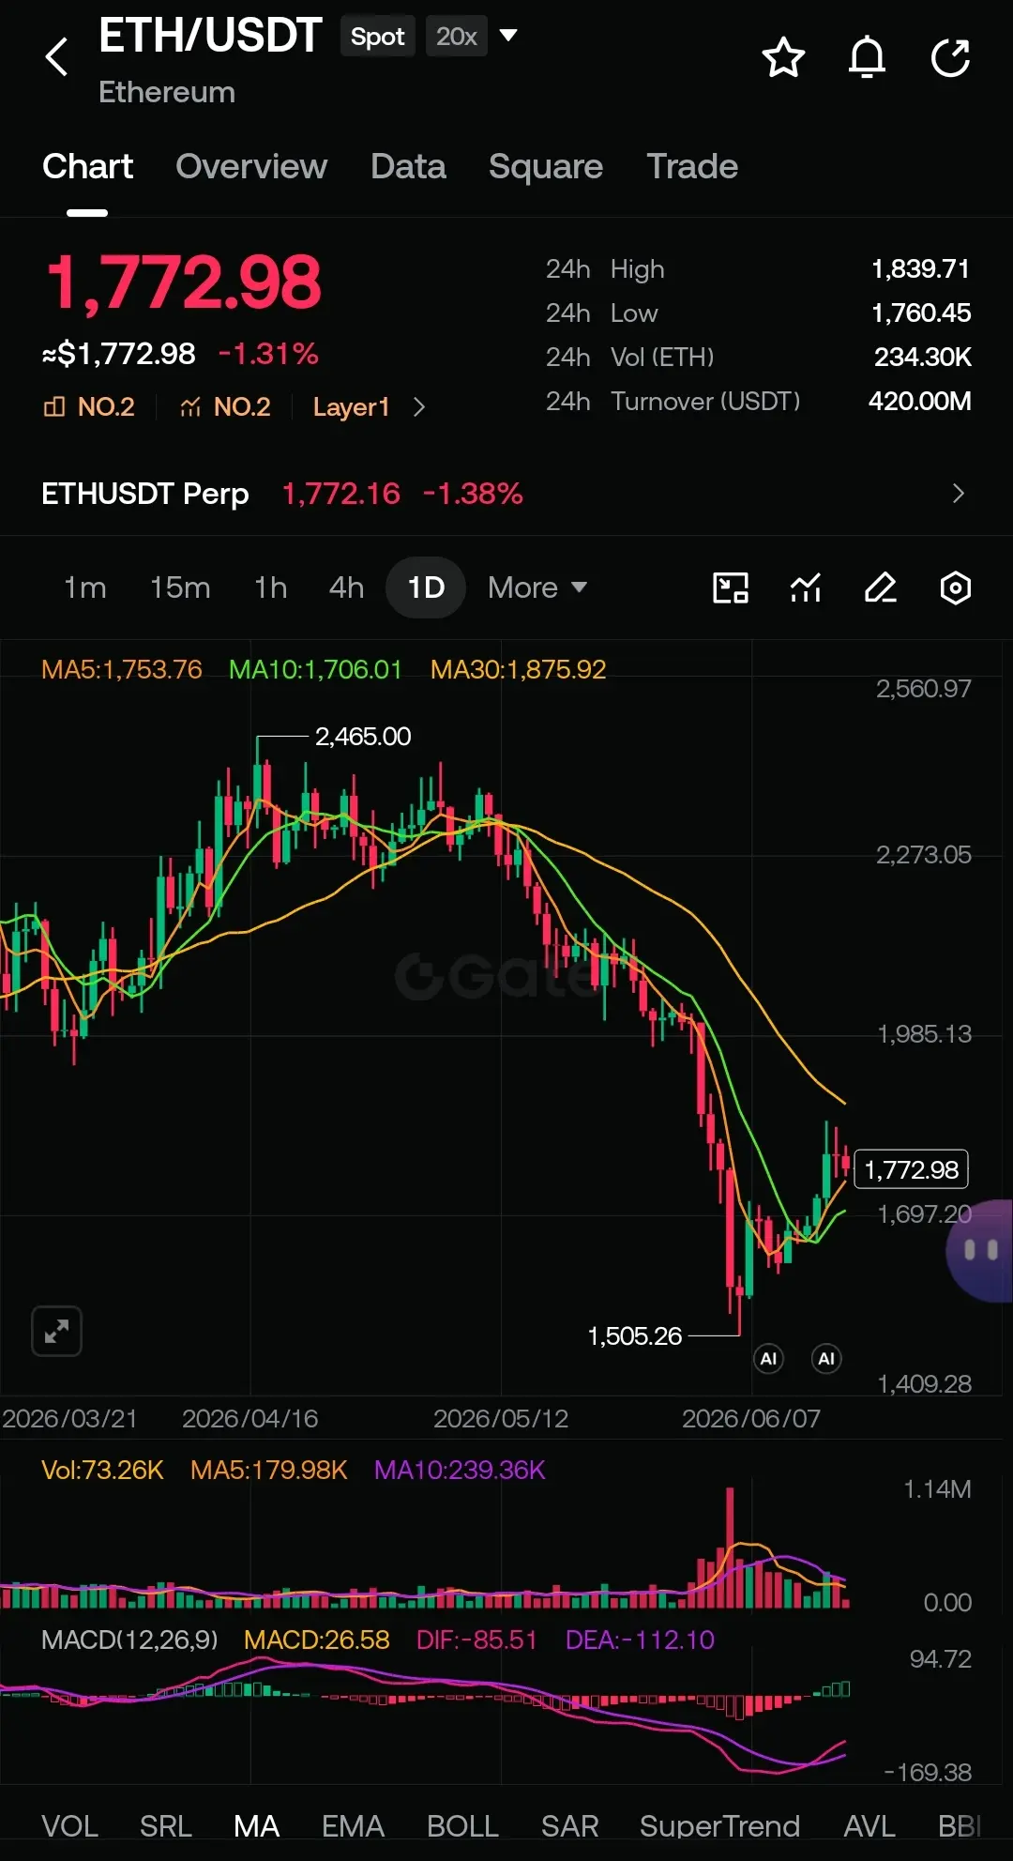Tap the MA30:1,875.92 legend value
The width and height of the screenshot is (1013, 1861).
(518, 669)
